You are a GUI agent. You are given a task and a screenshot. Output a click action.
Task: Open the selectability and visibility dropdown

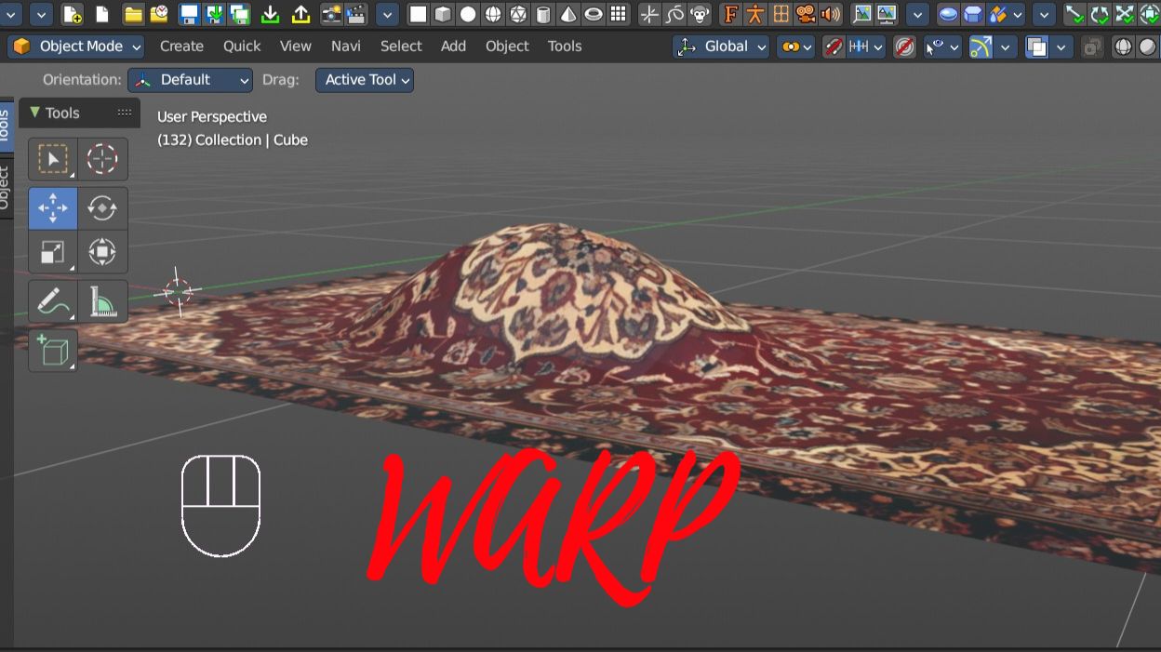pyautogui.click(x=942, y=47)
